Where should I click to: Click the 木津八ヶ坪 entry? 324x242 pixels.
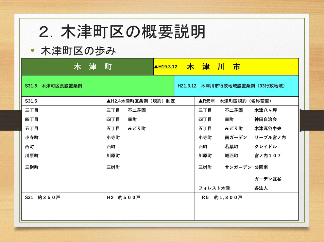(x=265, y=110)
